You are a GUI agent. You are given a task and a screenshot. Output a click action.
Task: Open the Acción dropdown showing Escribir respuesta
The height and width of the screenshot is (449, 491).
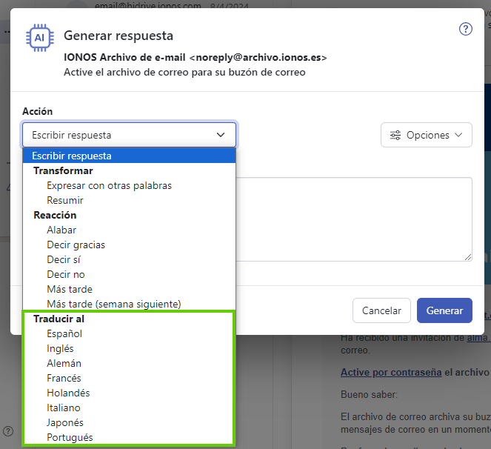click(x=129, y=135)
